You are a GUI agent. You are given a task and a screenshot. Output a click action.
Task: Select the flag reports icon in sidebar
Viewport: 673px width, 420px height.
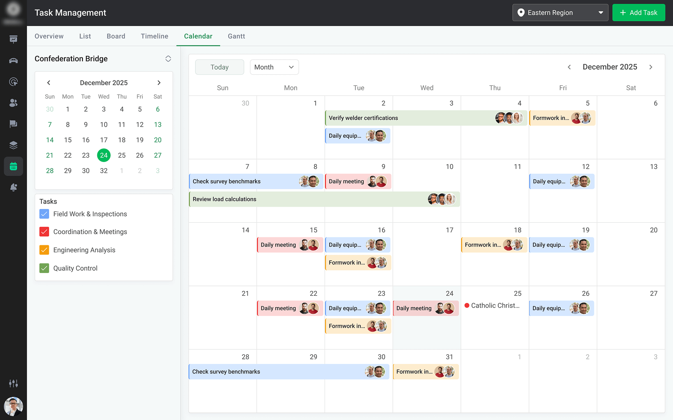(x=13, y=124)
